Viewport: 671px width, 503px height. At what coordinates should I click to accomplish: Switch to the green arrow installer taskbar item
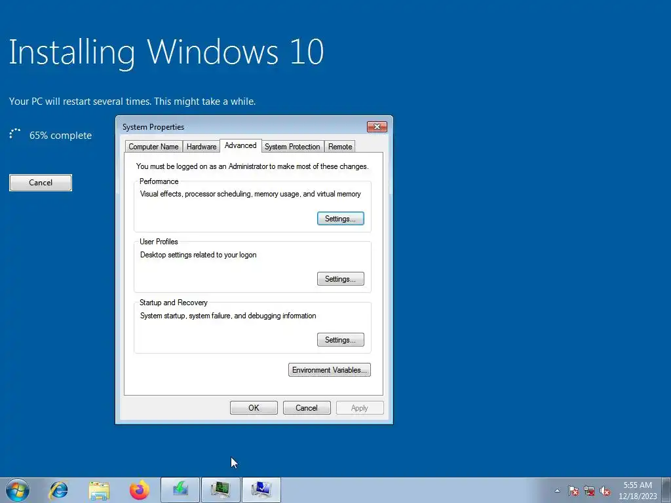(180, 490)
